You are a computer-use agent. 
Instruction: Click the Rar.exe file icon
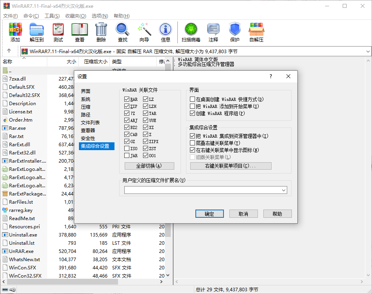pyautogui.click(x=5, y=128)
